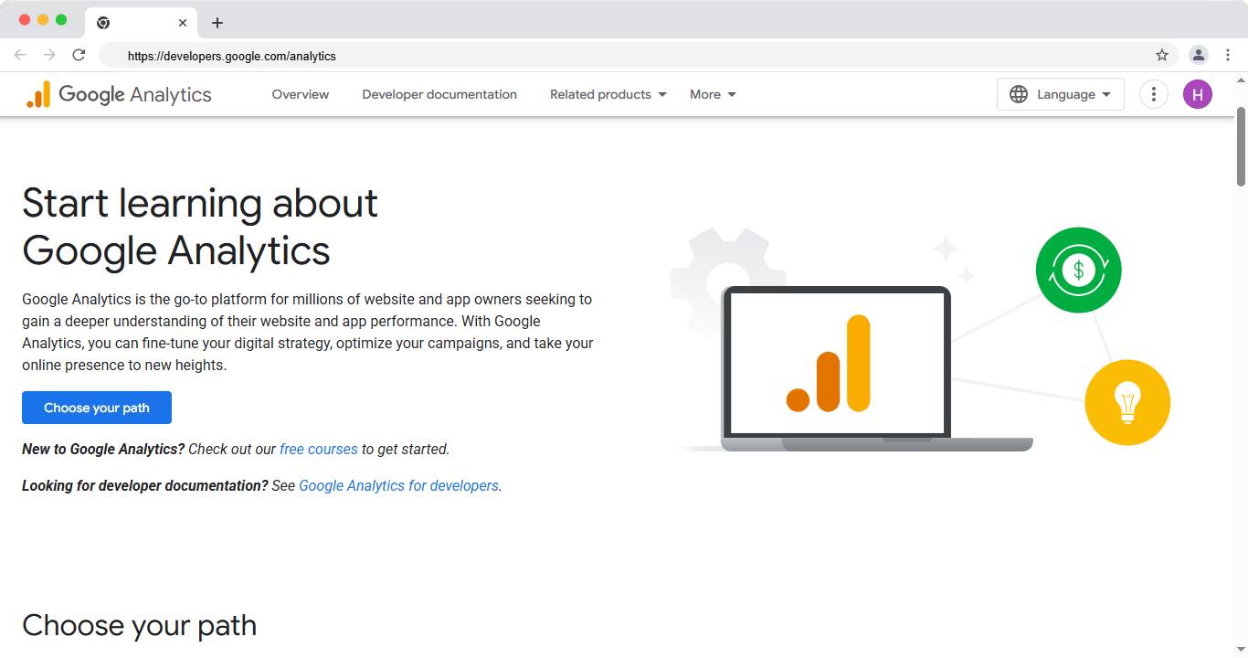Click the Choose your path button
Image resolution: width=1248 pixels, height=658 pixels.
(97, 408)
